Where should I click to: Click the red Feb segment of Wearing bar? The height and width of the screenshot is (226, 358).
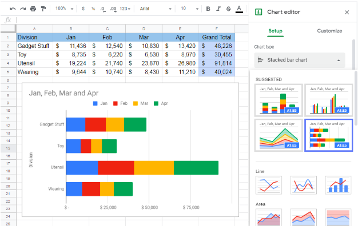(x=91, y=189)
